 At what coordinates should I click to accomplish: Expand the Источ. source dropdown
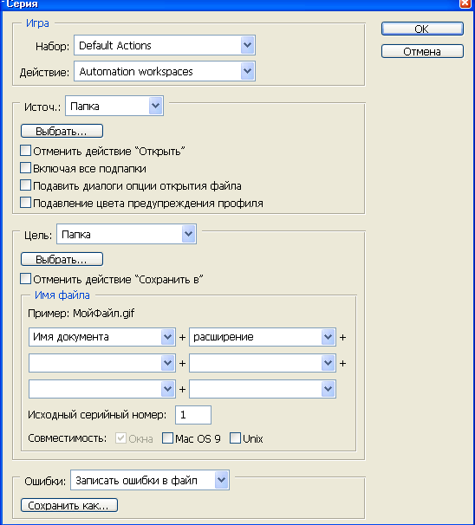[x=114, y=106]
